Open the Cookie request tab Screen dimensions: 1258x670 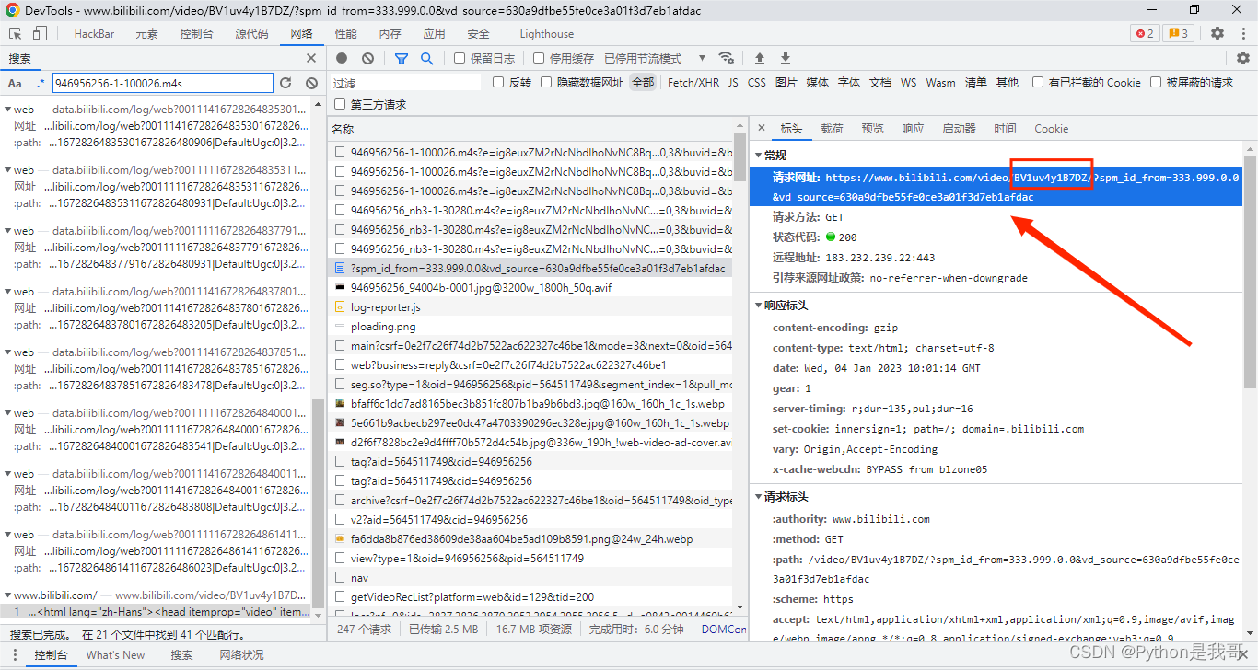pos(1051,129)
